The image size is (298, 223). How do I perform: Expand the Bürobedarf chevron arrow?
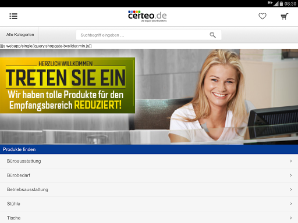[291, 175]
